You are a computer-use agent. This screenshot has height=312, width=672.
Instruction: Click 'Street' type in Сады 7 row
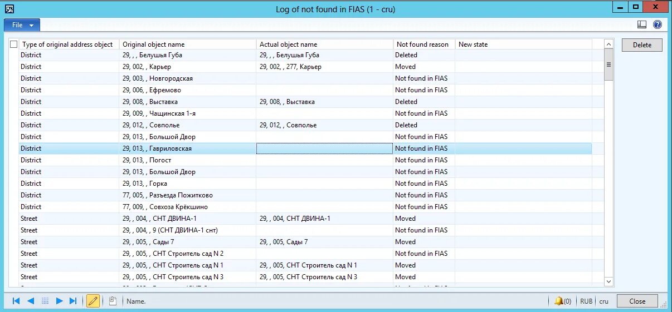(69, 242)
